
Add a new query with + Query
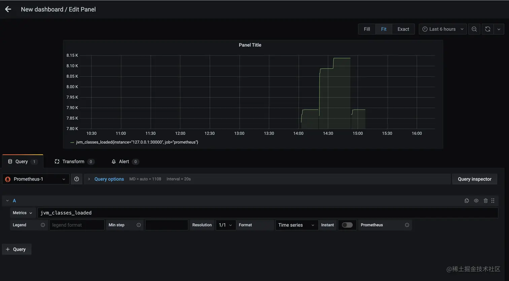[16, 249]
